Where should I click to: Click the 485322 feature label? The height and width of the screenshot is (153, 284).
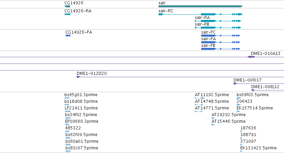click(73, 128)
